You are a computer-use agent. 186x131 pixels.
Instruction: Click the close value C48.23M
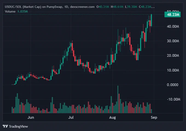[x=145, y=7]
